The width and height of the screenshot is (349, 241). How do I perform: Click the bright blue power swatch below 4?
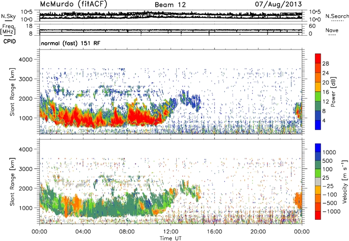(318, 125)
